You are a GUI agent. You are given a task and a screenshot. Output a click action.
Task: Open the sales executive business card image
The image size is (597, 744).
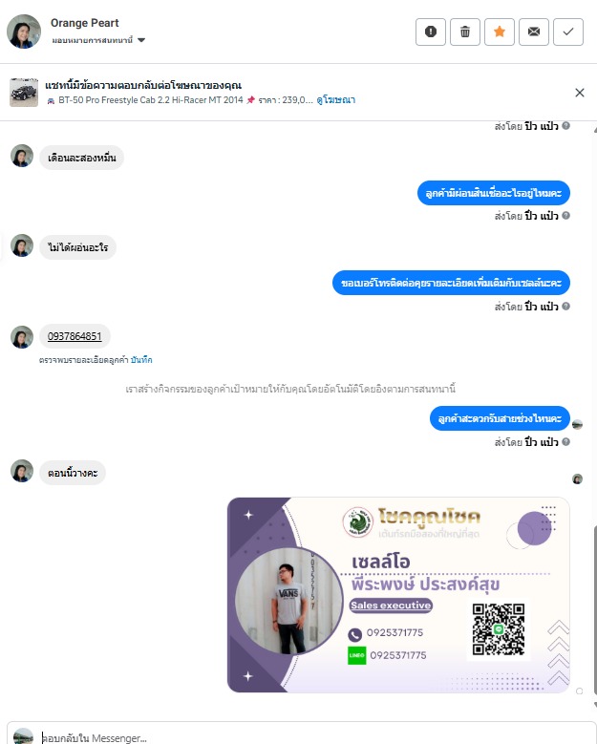tap(398, 595)
